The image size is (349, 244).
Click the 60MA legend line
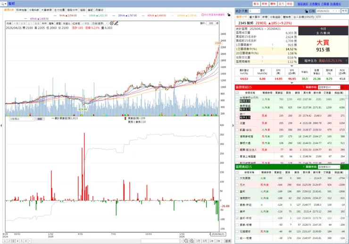[x=154, y=16]
